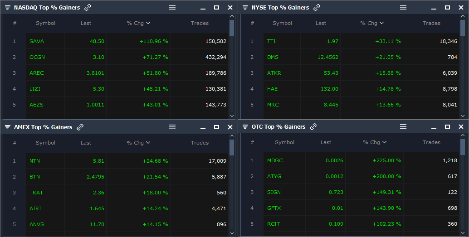Minimize the NYSE Top % Gainers window

coord(434,8)
